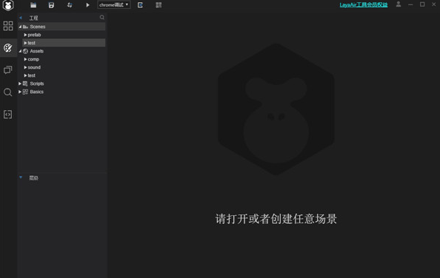Click the compile/refresh toolbar icon
This screenshot has width=440, height=278.
(70, 5)
